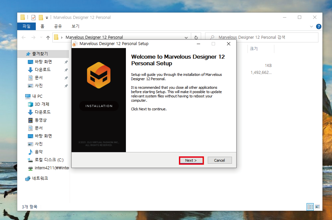Open pinned 바탕 화면 under 즐겨찾기

pos(43,62)
